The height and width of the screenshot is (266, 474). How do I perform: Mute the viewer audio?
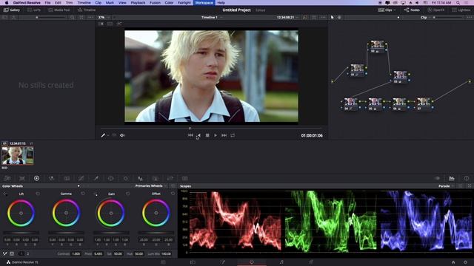(122, 135)
